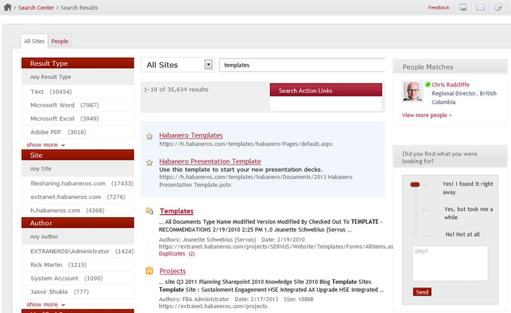The width and height of the screenshot is (511, 313).
Task: Click the Author refiner header
Action: 77,223
